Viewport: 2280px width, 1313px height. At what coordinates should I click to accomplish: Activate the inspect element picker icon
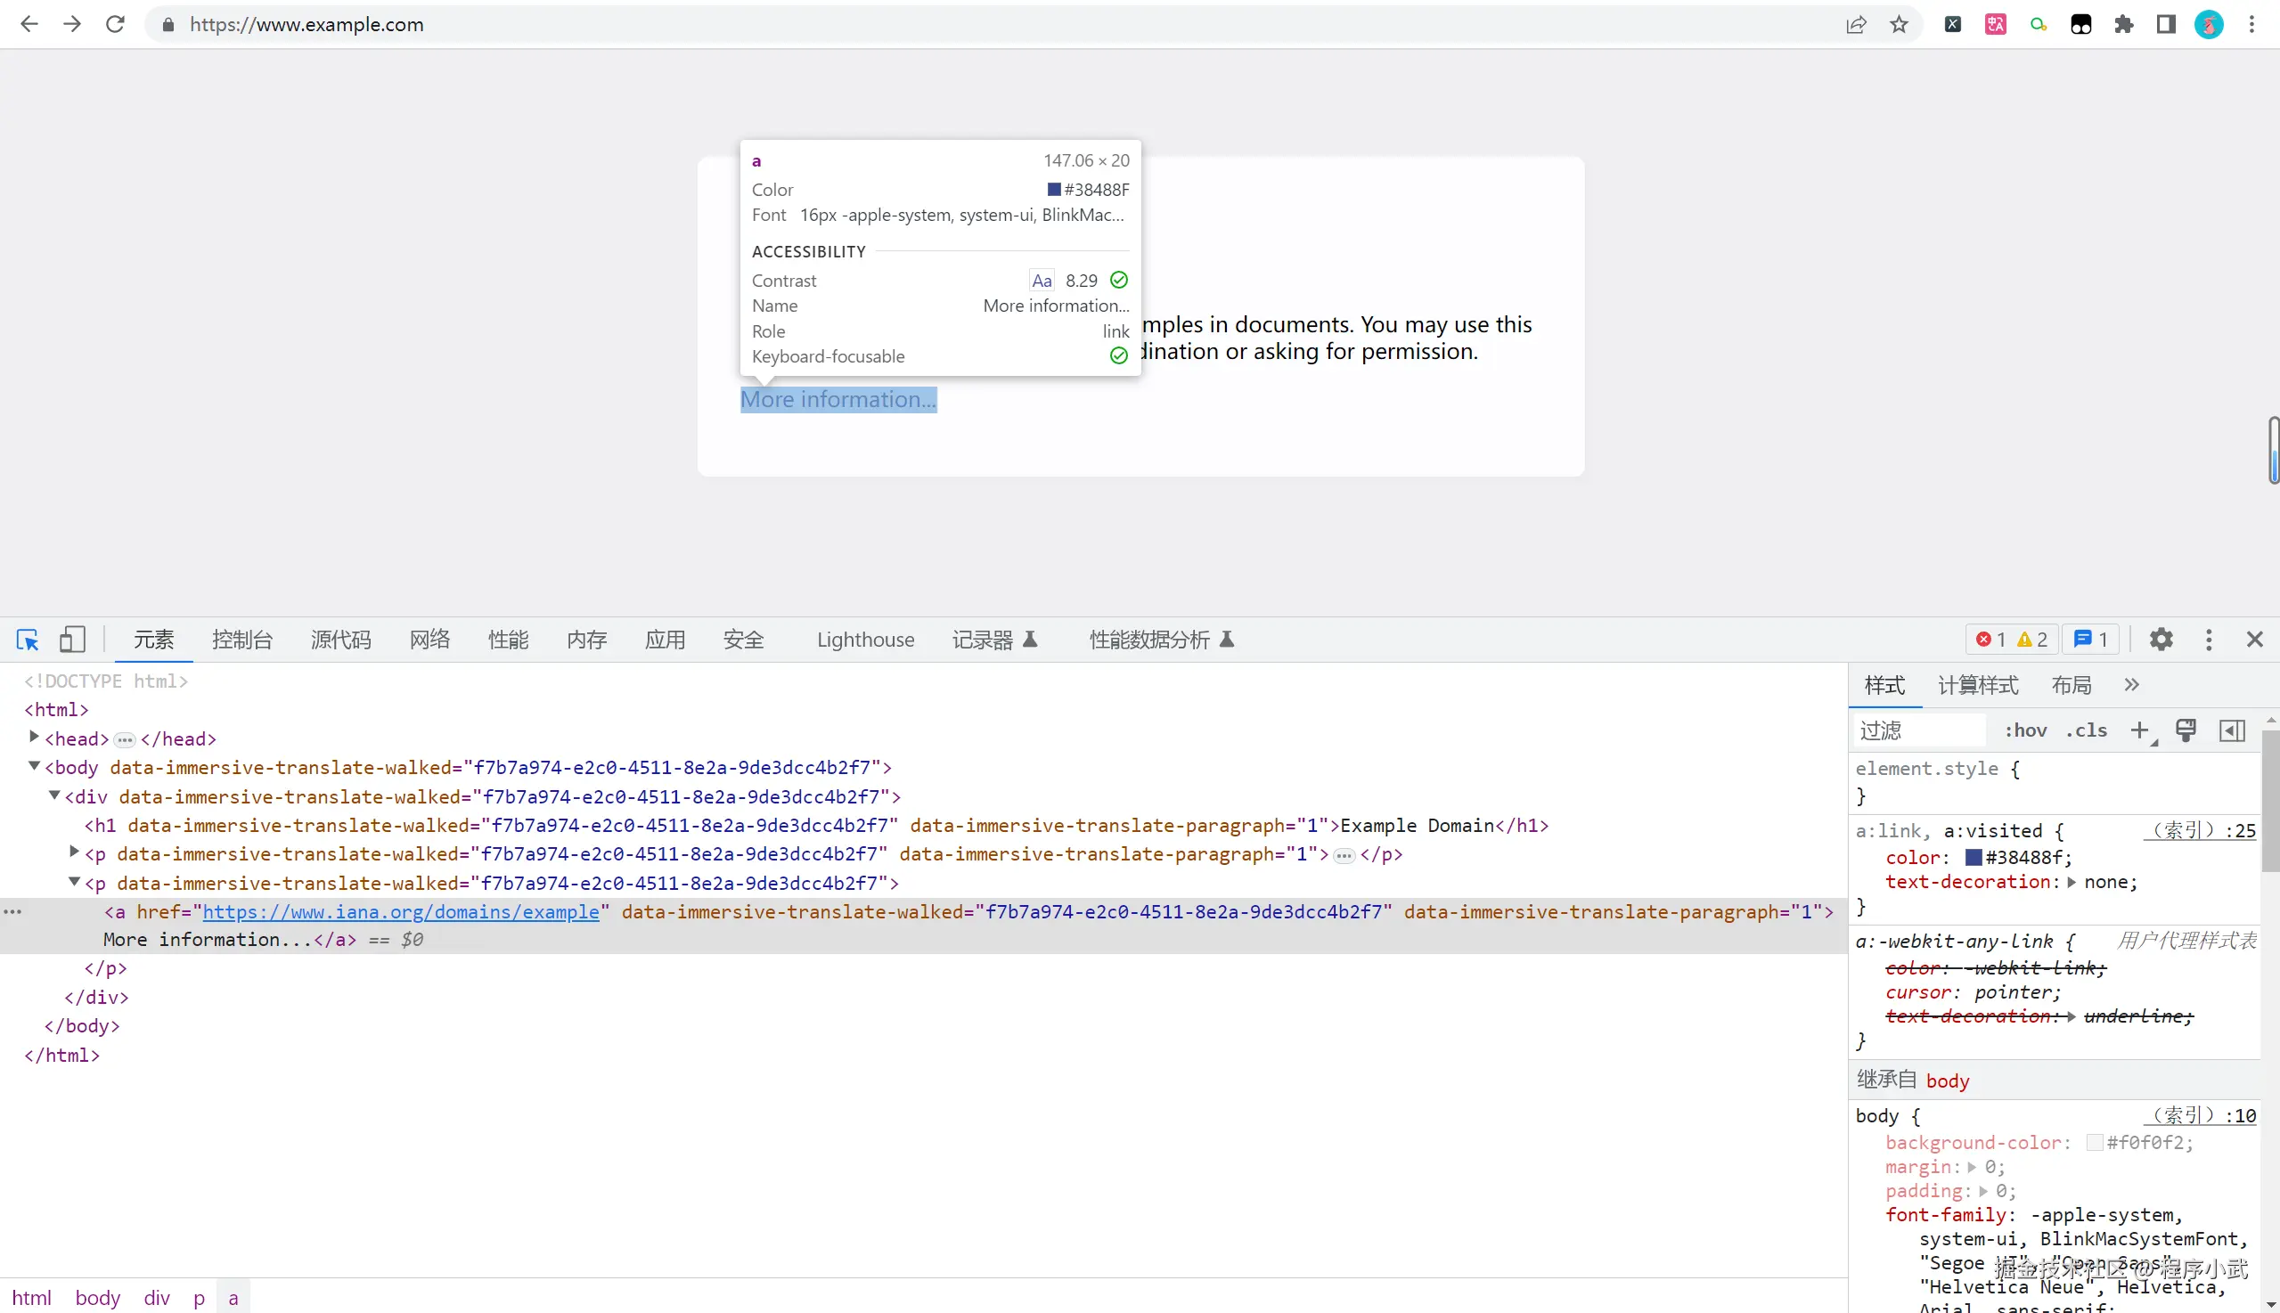click(x=27, y=640)
